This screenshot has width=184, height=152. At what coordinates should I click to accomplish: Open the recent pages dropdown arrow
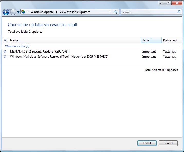tap(18, 12)
